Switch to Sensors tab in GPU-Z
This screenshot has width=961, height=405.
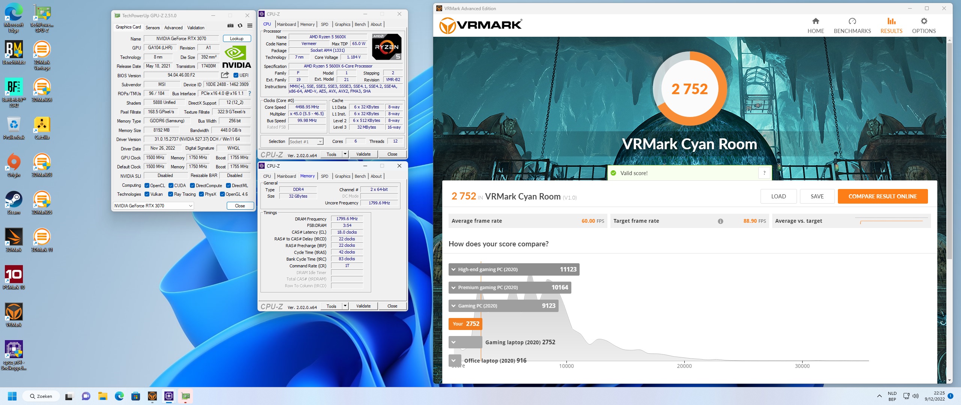pyautogui.click(x=152, y=27)
